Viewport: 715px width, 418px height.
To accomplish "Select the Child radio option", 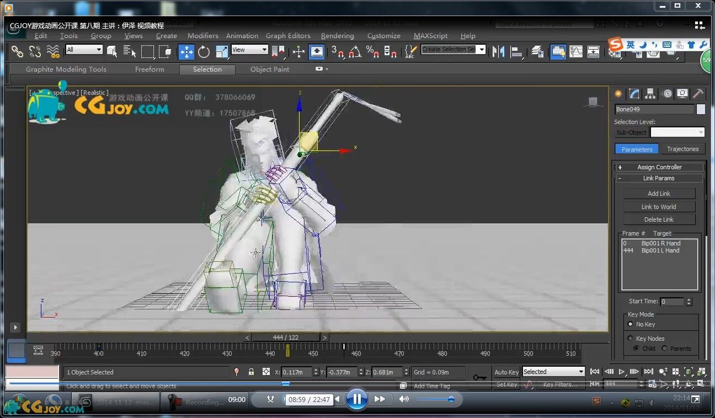I will (637, 349).
